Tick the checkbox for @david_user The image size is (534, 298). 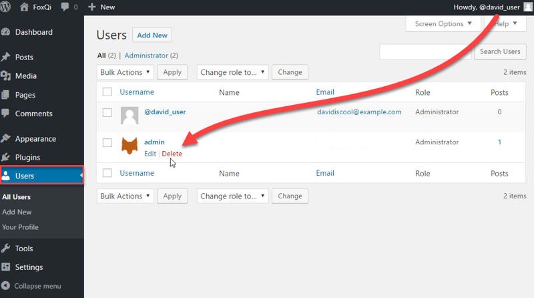(107, 112)
